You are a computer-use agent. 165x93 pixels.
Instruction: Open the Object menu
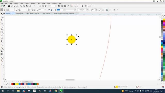(21, 3)
